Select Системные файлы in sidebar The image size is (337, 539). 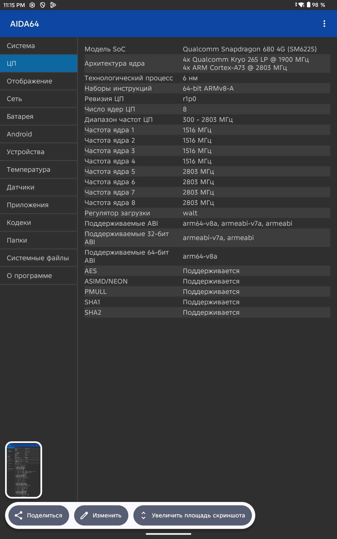tap(38, 258)
